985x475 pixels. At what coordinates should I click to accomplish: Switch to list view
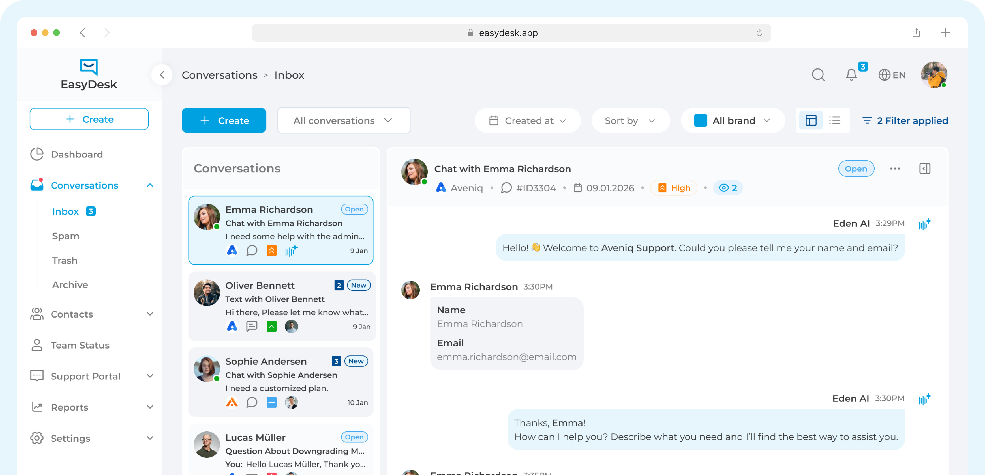(x=835, y=121)
